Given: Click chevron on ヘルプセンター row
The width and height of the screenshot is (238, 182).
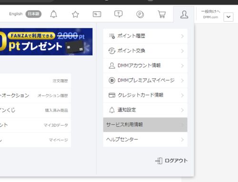Looking at the screenshot, I should (182, 140).
